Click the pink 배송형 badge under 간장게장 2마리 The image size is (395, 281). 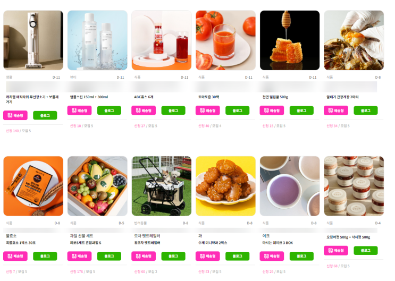point(336,110)
